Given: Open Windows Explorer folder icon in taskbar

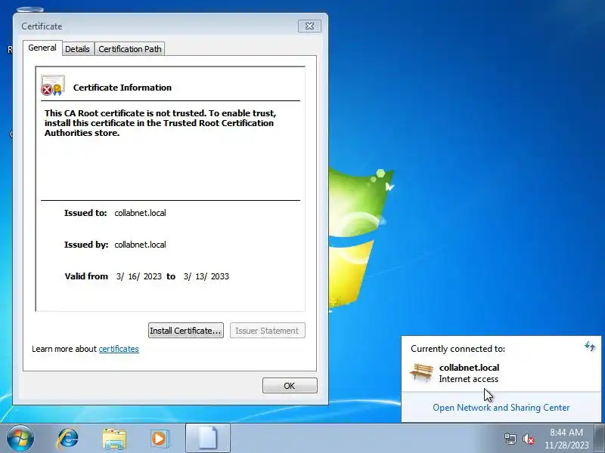Looking at the screenshot, I should pos(114,439).
